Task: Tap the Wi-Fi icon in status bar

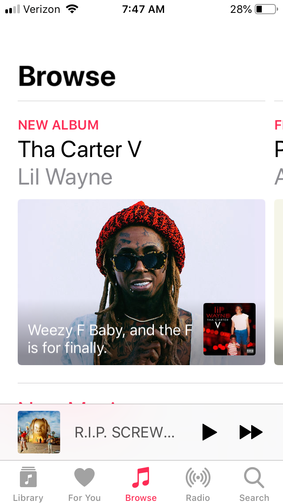Action: point(72,9)
